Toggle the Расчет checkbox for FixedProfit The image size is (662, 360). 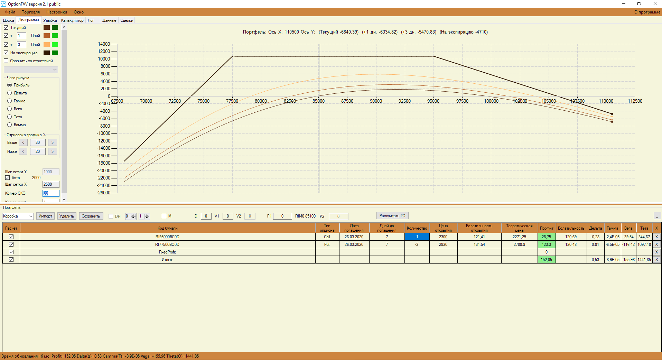11,252
